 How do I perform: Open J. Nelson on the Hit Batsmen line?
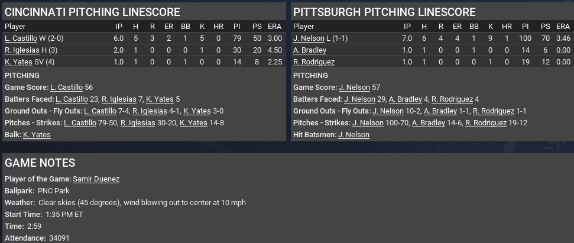(354, 135)
